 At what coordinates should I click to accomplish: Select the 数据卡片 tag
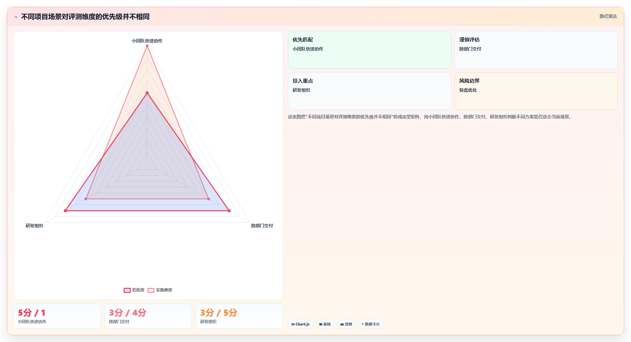(370, 324)
